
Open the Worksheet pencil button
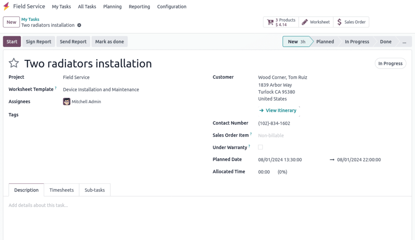click(x=316, y=22)
